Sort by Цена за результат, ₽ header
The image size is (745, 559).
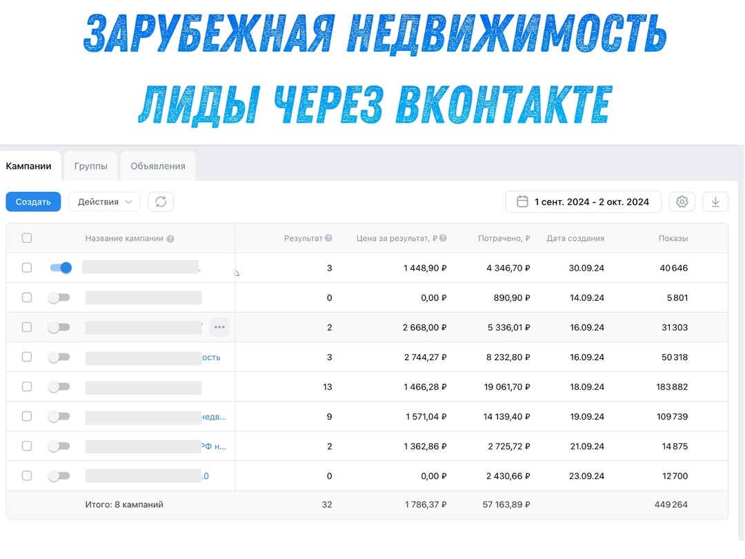coord(397,238)
